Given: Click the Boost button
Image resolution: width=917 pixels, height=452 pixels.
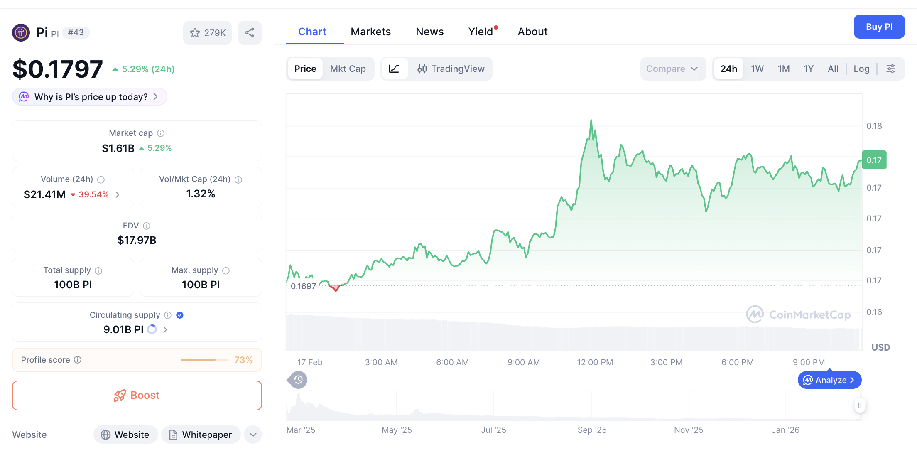Looking at the screenshot, I should [137, 395].
